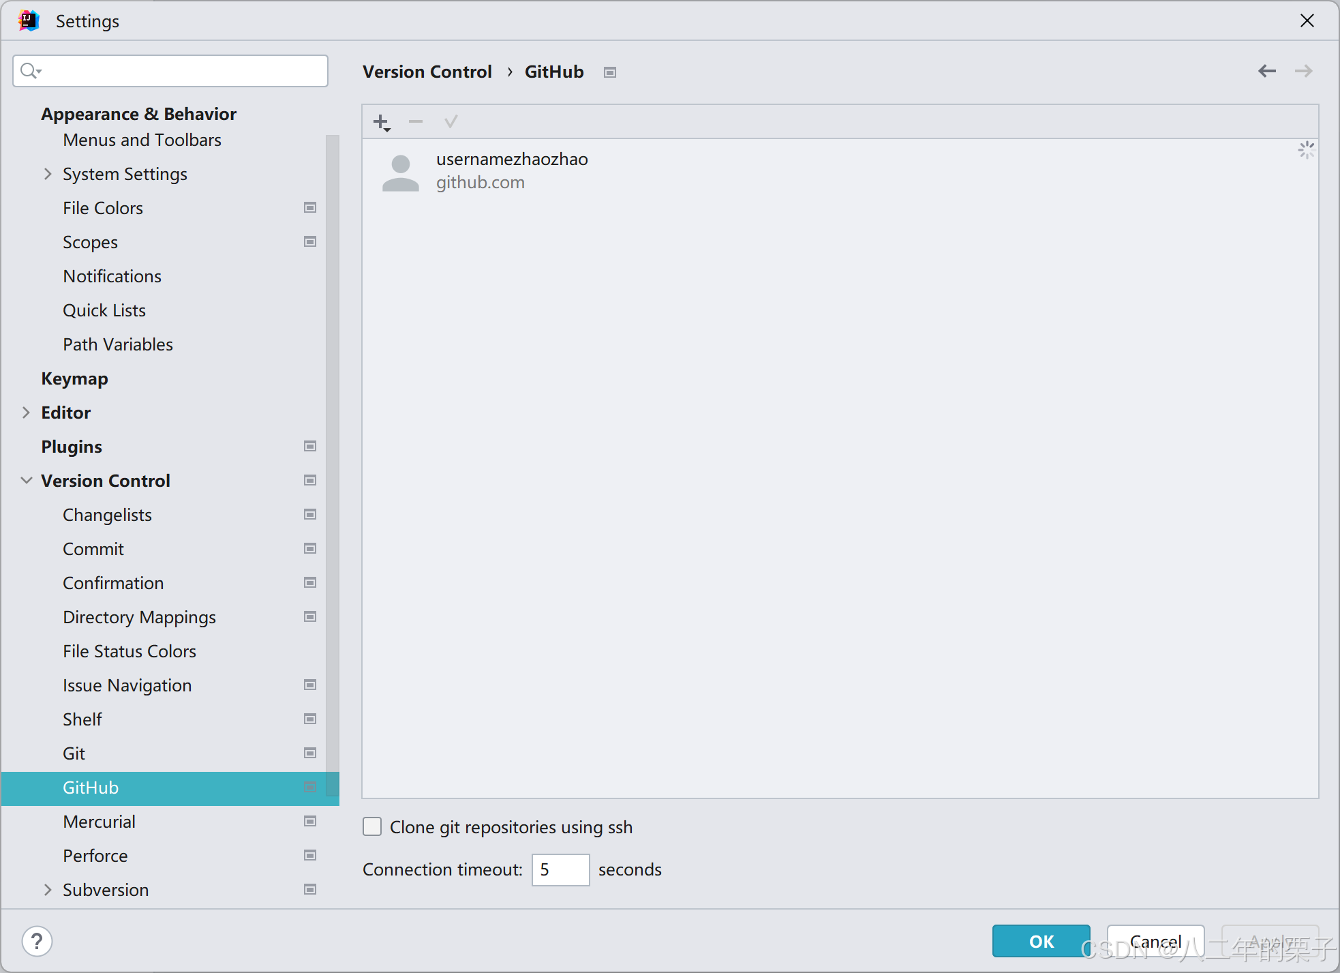1340x973 pixels.
Task: Enable Clone git repositories using ssh
Action: point(372,826)
